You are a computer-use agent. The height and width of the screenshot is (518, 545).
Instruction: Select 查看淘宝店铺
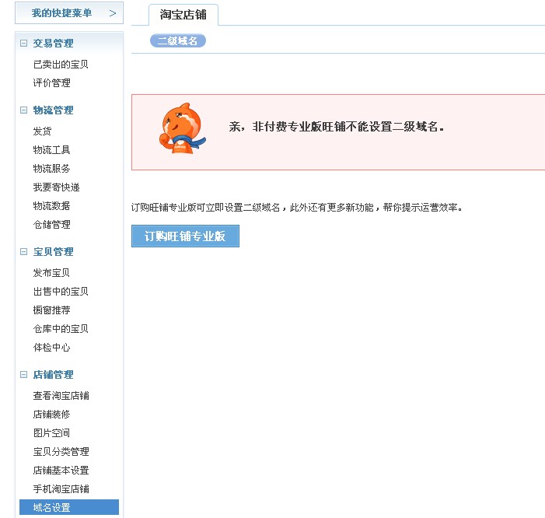[61, 396]
